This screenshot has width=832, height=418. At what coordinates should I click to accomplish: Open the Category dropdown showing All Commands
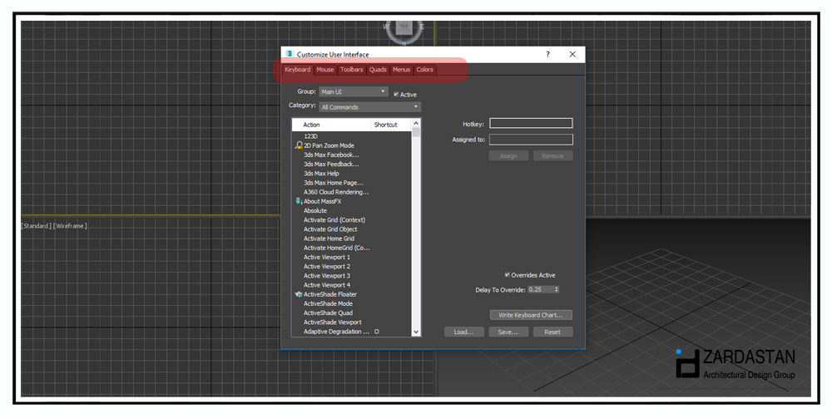click(x=370, y=107)
